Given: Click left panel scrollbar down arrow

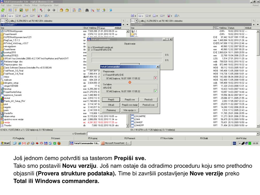Looking at the screenshot, I should click(127, 126).
